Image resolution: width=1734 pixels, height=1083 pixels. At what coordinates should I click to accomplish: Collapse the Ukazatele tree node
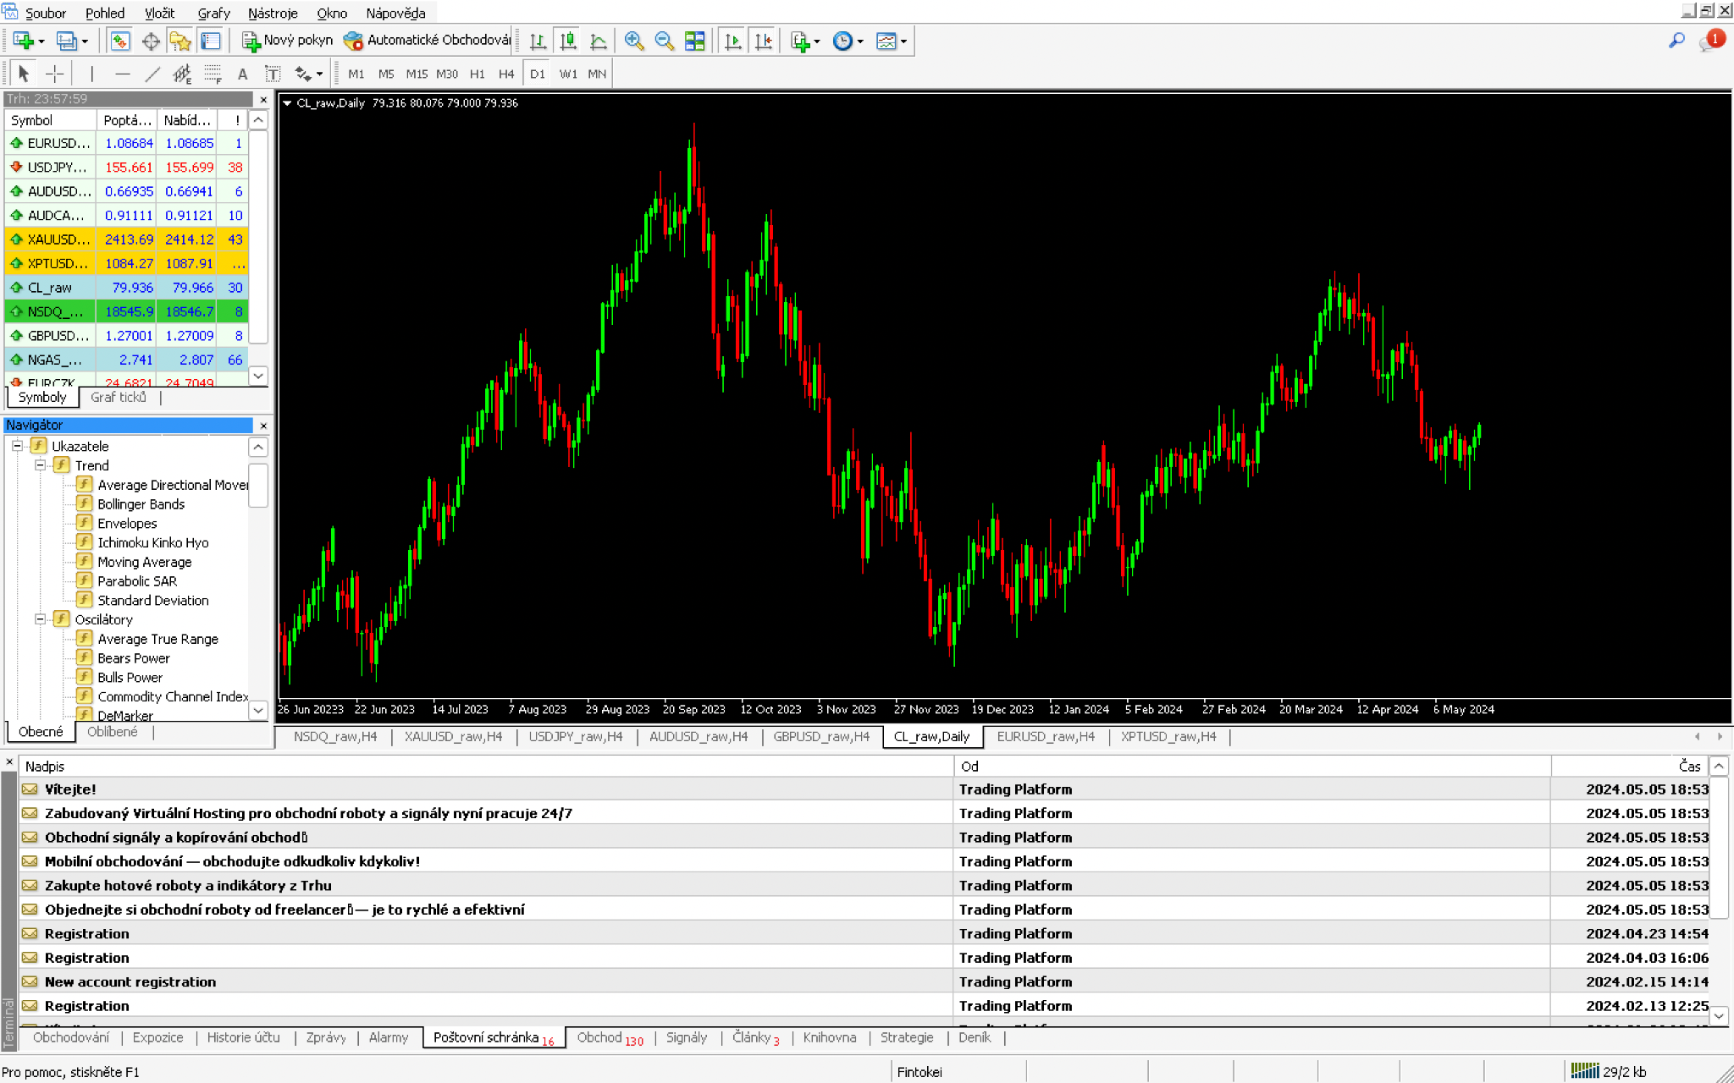pos(17,446)
